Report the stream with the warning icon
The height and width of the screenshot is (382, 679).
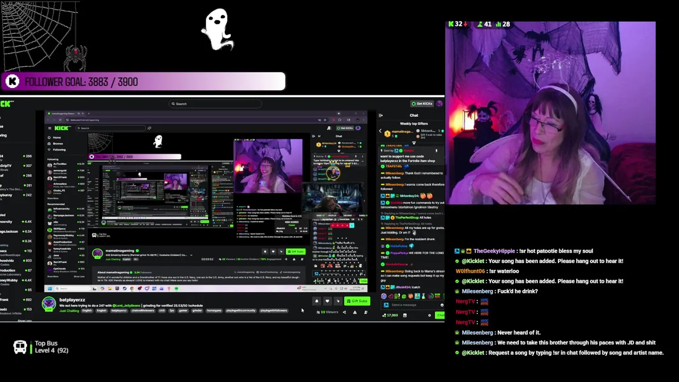[355, 312]
